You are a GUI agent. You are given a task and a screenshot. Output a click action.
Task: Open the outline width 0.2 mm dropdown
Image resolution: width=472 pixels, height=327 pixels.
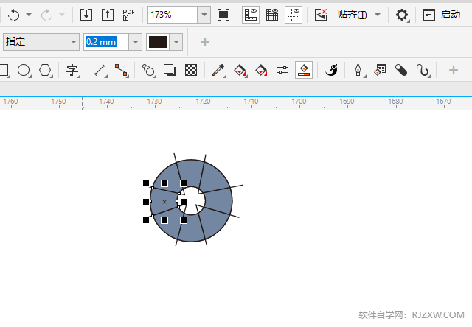coord(135,42)
